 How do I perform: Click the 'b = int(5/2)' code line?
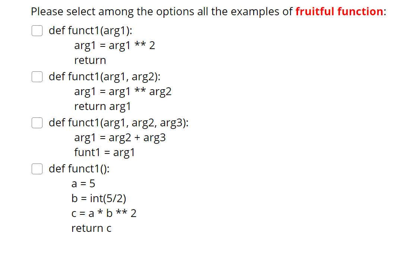tap(96, 198)
